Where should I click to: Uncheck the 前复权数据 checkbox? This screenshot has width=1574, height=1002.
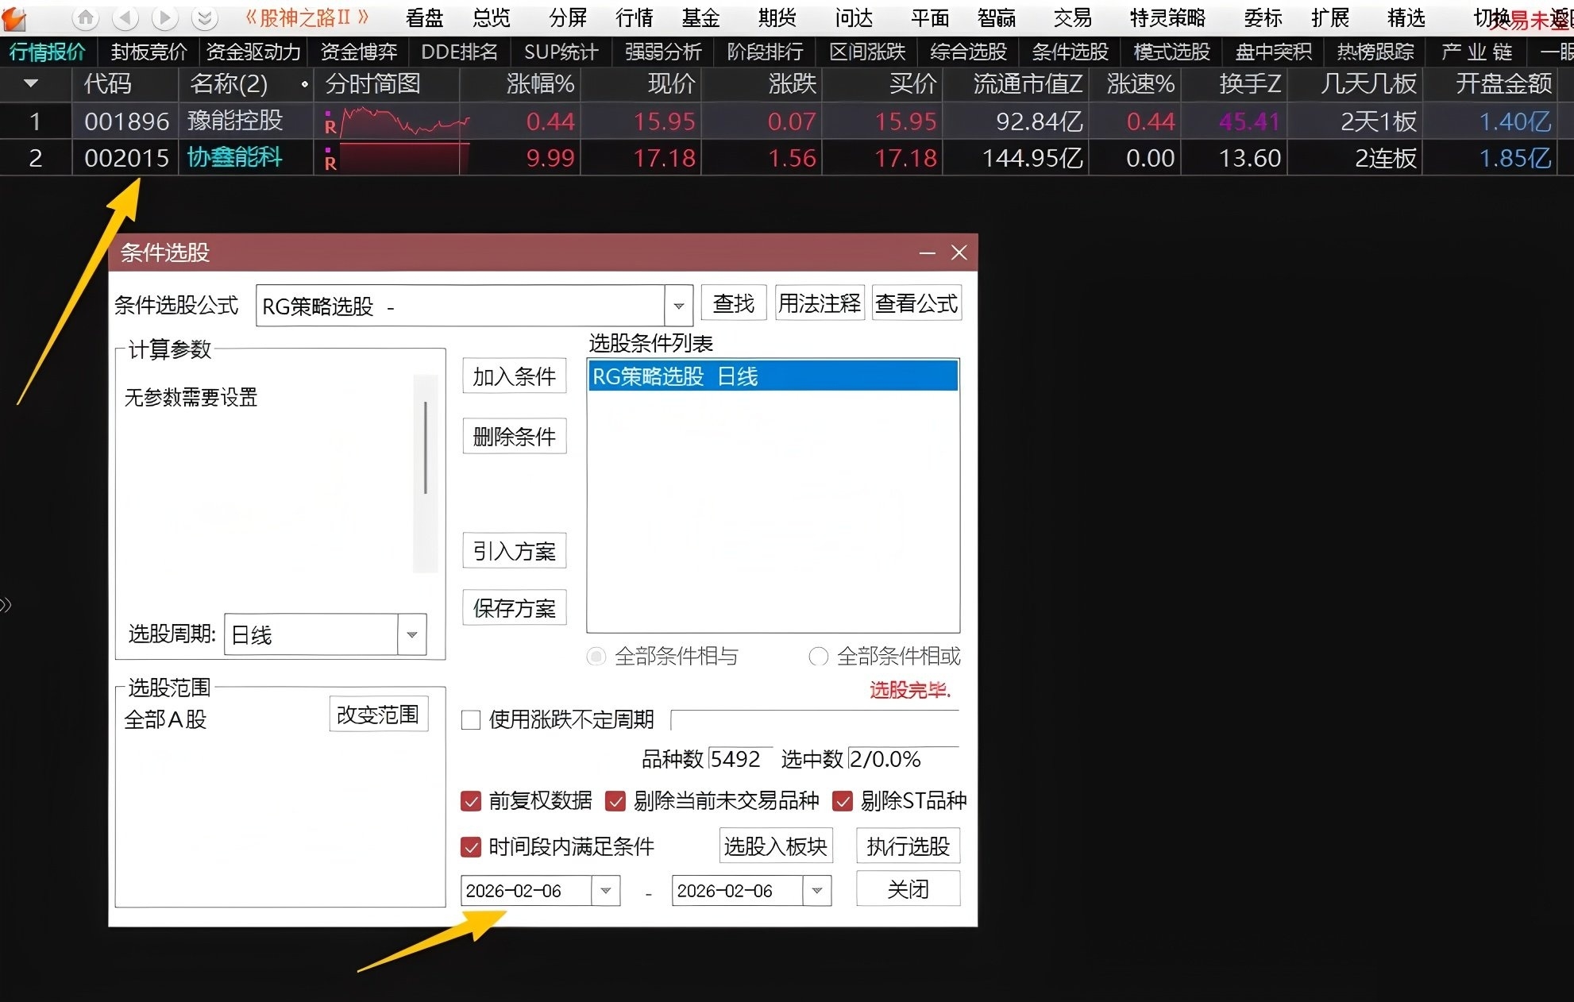tap(471, 801)
